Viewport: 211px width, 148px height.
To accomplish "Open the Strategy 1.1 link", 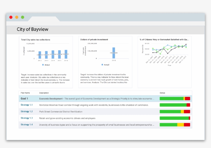I will (x=27, y=105).
